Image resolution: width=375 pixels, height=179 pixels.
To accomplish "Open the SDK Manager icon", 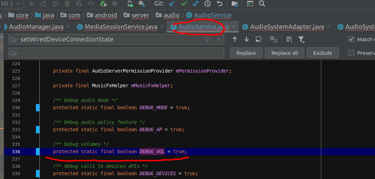I will pos(142,3).
